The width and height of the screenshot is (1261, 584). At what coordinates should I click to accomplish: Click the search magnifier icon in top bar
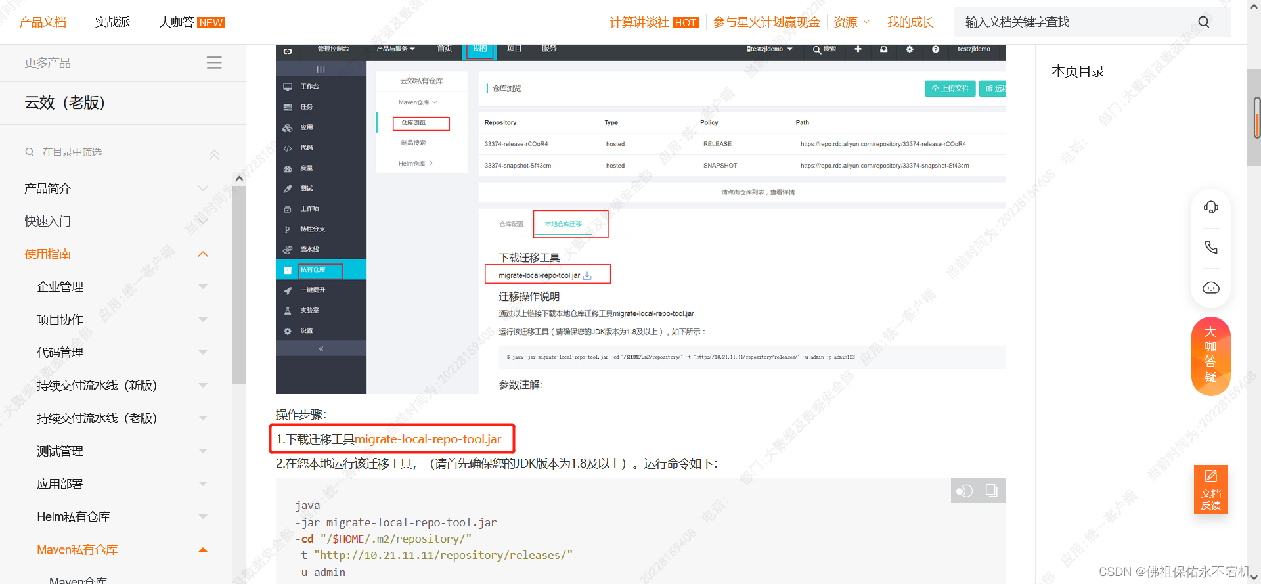point(1203,22)
